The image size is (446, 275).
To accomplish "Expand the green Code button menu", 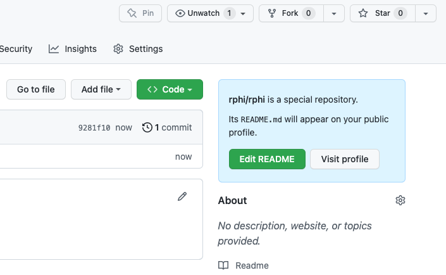I will pos(170,89).
